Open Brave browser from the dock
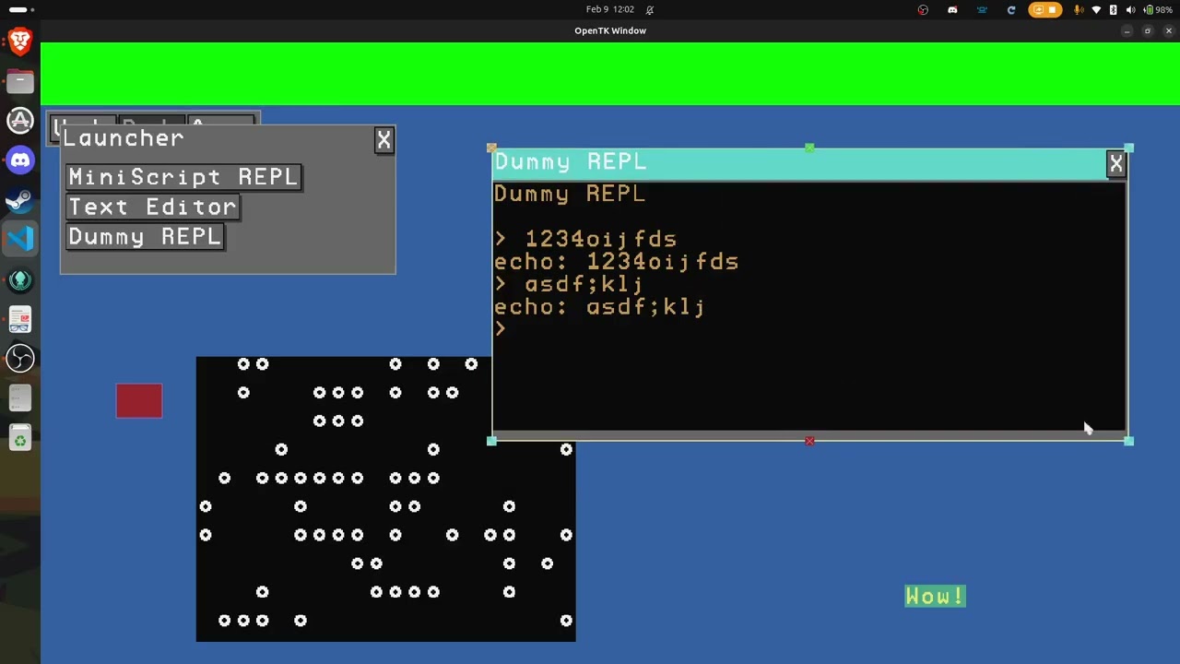 20,41
